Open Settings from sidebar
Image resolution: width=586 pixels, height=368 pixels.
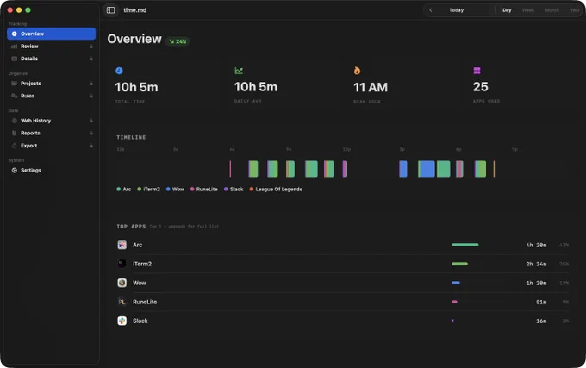[51, 171]
